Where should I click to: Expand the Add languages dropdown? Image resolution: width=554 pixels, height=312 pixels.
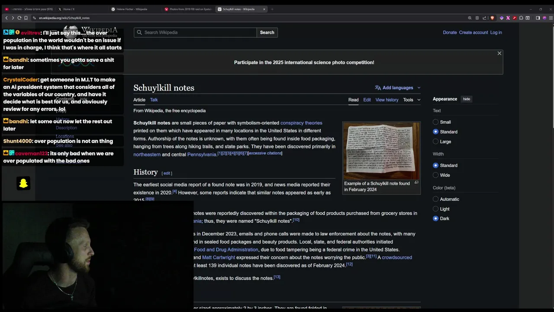point(419,88)
